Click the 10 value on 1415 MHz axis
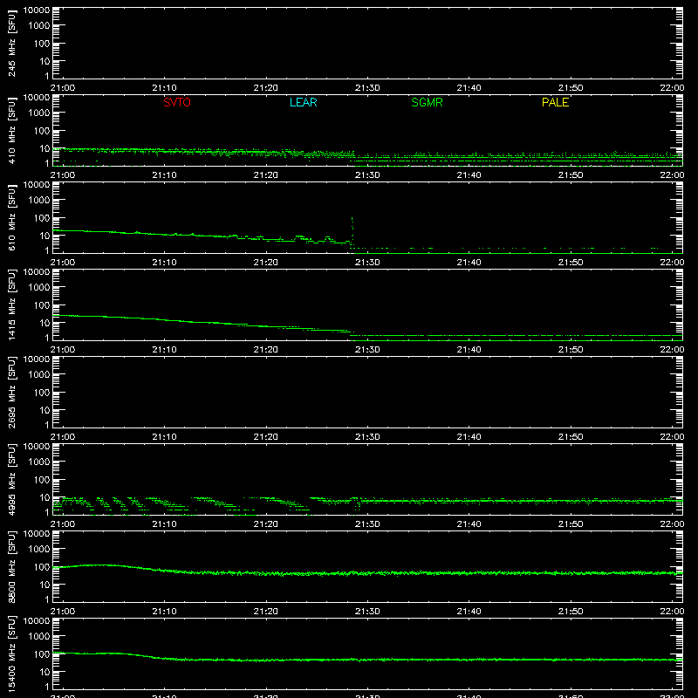Screen dimensions: 698x698 44,323
